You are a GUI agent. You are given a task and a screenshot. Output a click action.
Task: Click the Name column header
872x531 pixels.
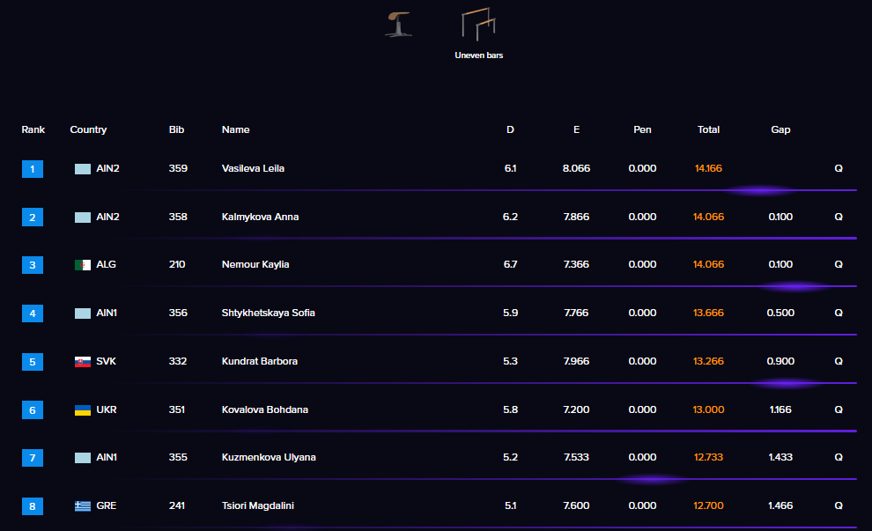[236, 129]
